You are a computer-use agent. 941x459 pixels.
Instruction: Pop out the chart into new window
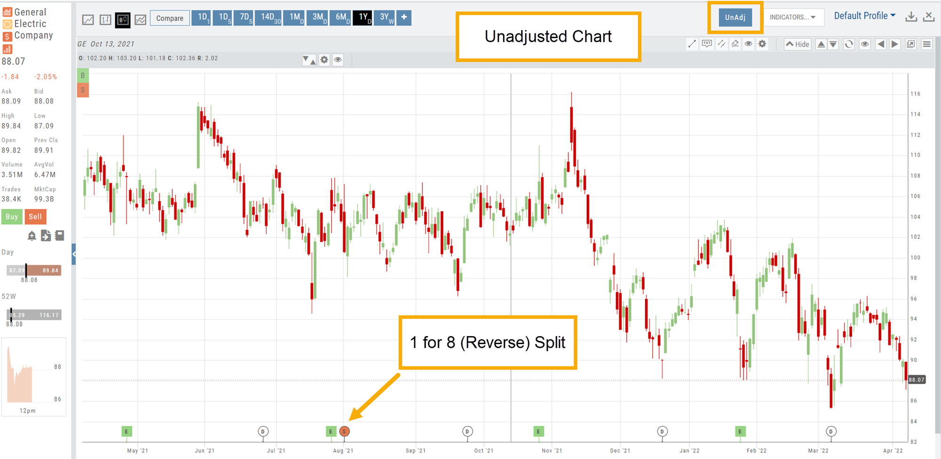[911, 44]
